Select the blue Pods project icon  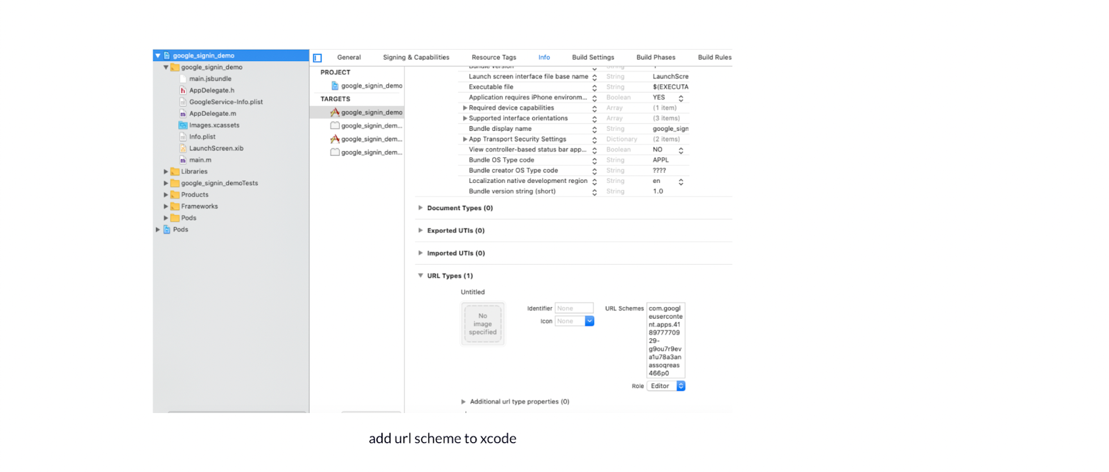(x=167, y=229)
